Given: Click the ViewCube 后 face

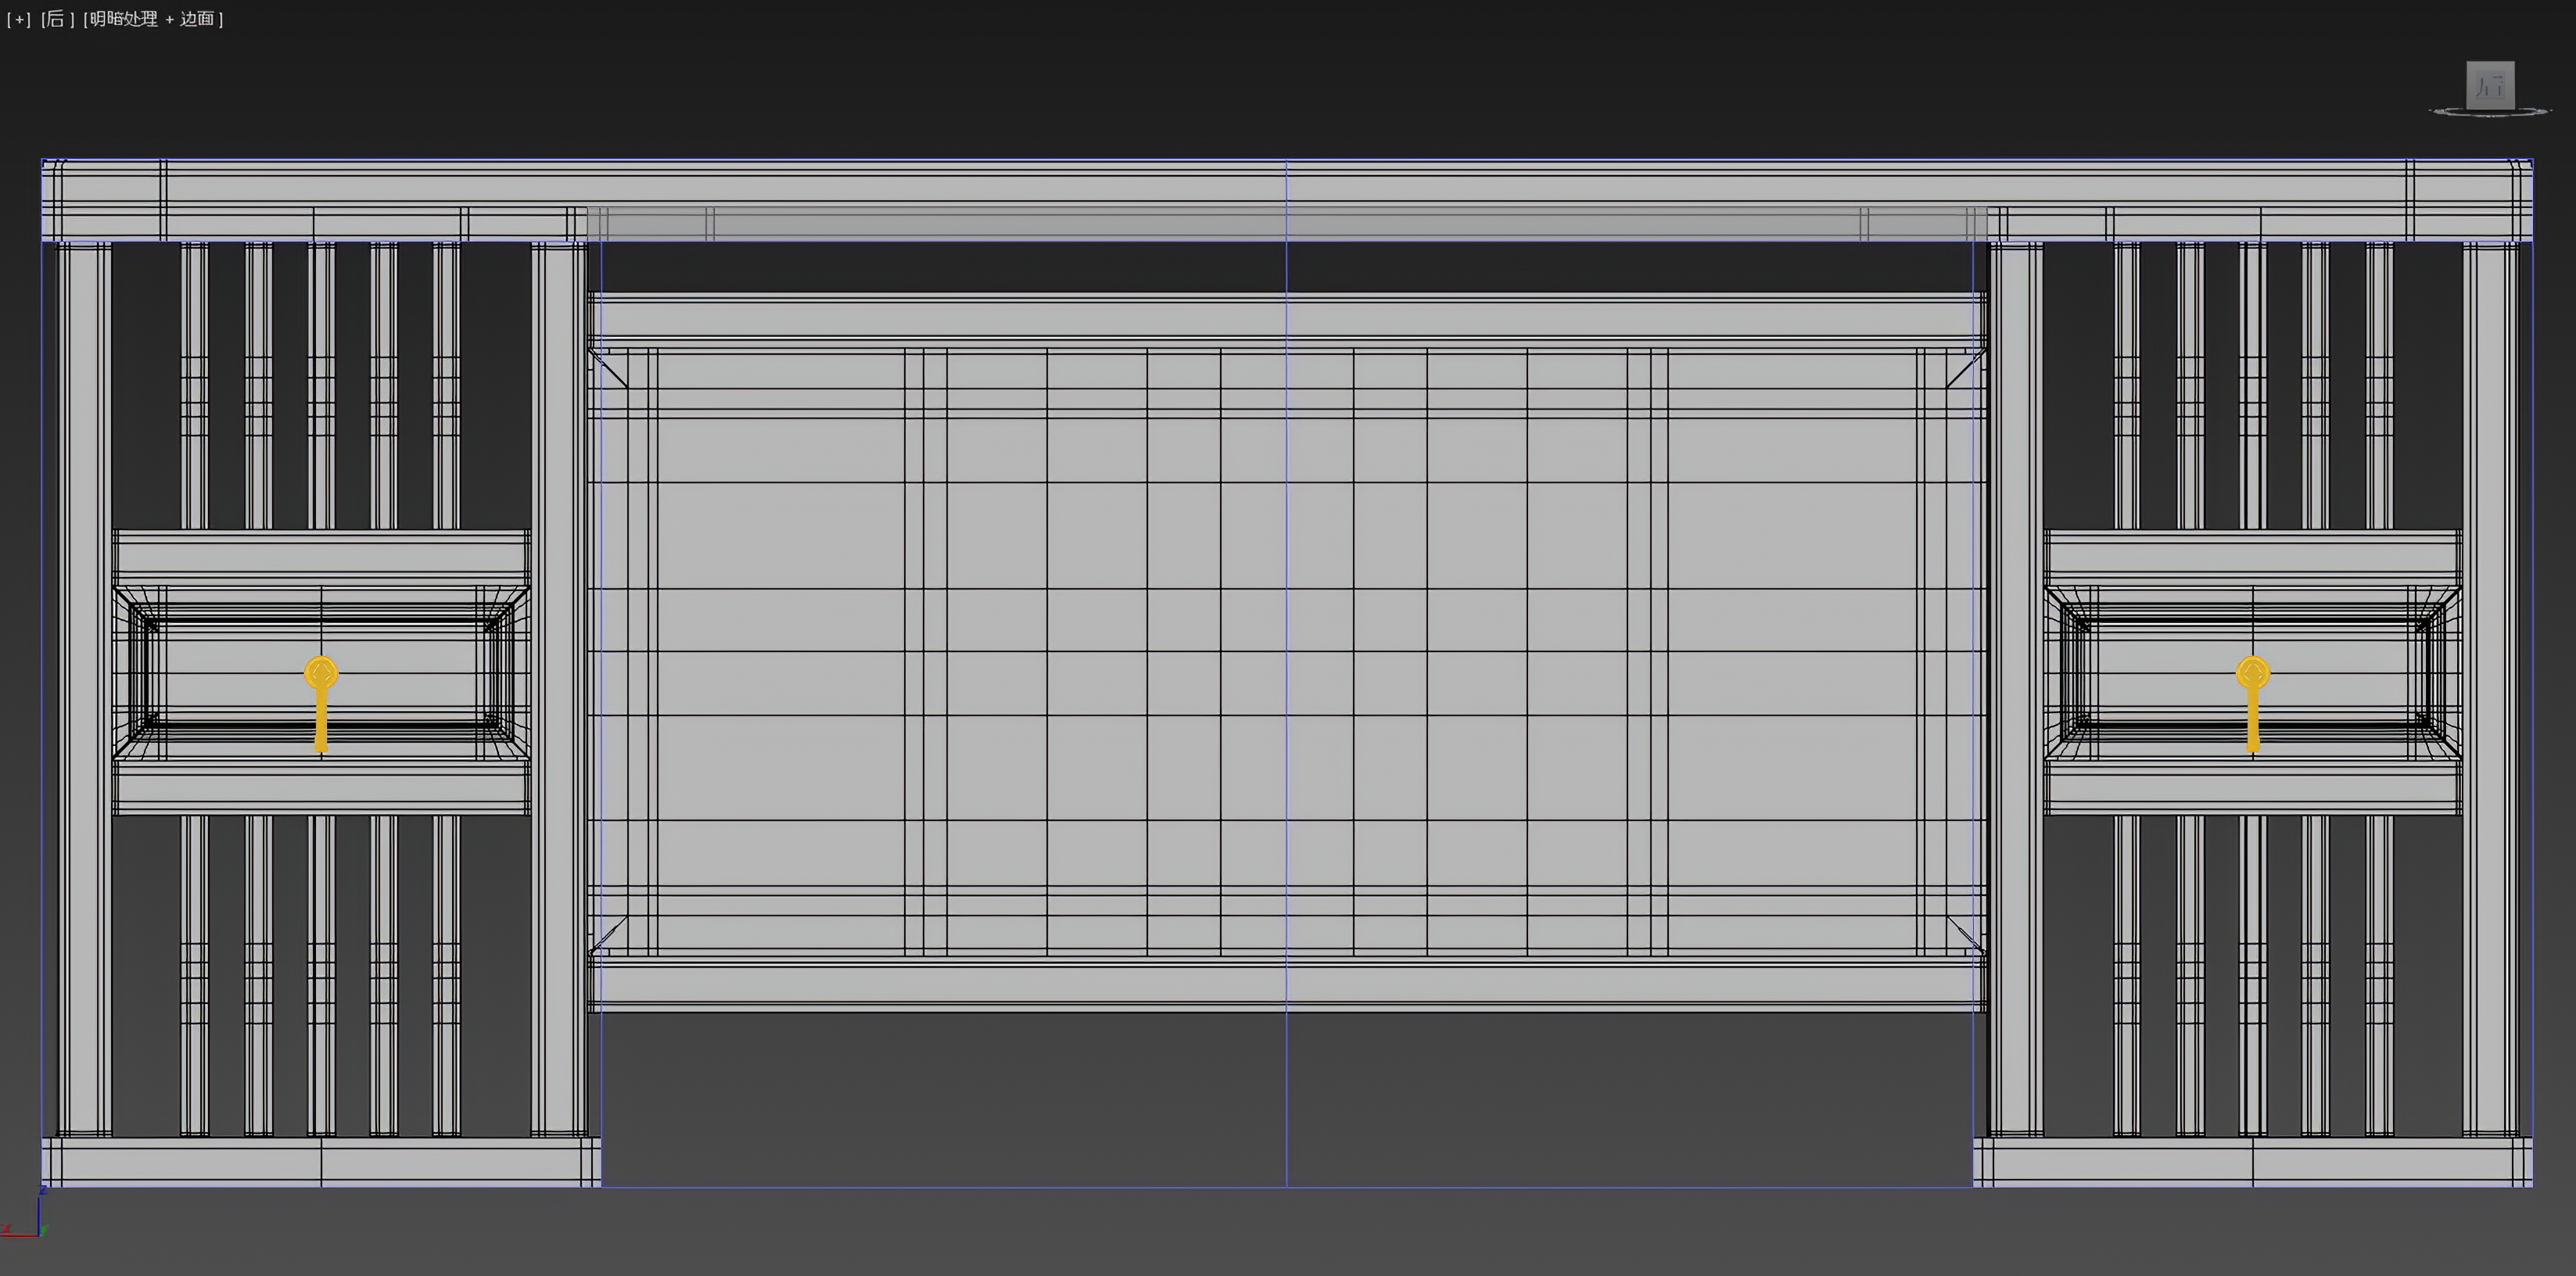Looking at the screenshot, I should 2490,86.
